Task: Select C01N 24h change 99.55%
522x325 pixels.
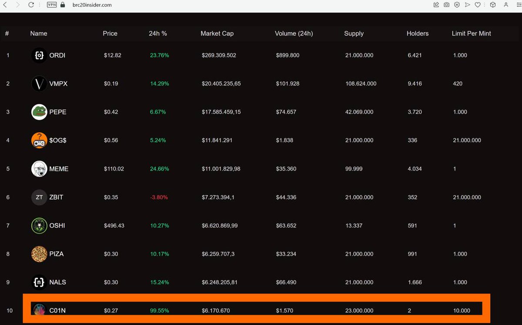Action: 160,311
